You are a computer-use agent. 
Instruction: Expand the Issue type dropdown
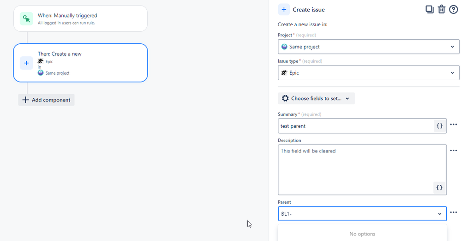pos(452,73)
